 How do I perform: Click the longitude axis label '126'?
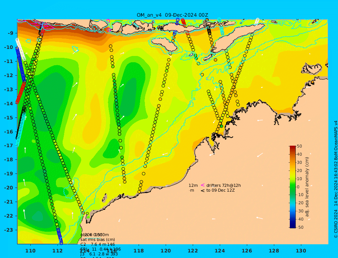(x=247, y=251)
